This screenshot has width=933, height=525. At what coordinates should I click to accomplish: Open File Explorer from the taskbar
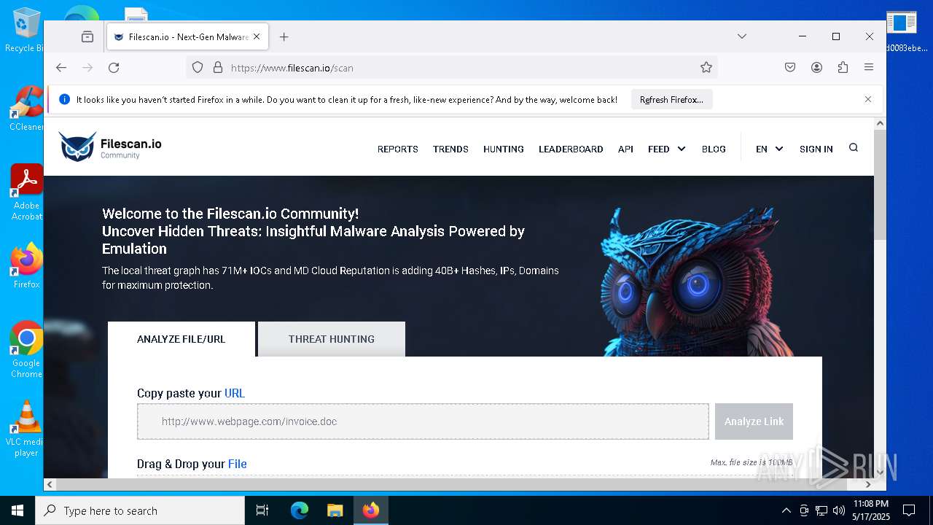(x=335, y=510)
